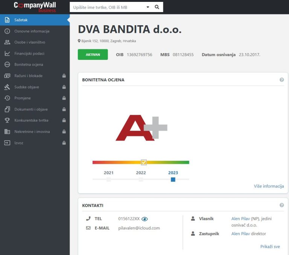Open Osnovne informacije in the sidebar
The height and width of the screenshot is (255, 289).
click(35, 31)
